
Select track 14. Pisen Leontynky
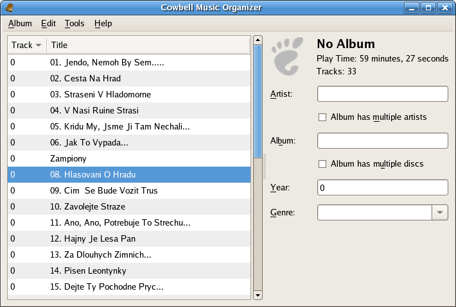click(x=129, y=270)
